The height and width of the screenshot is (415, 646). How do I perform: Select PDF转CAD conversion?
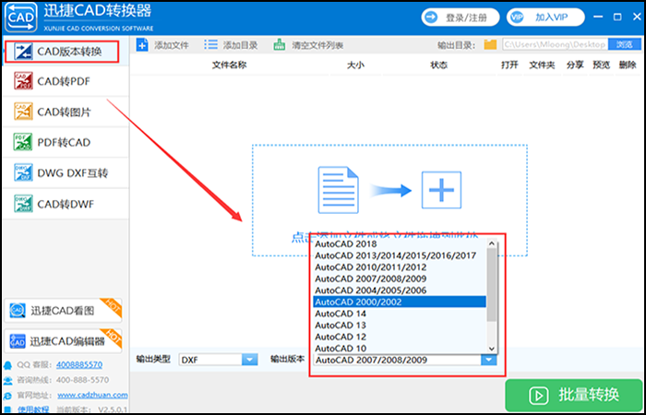pos(66,142)
